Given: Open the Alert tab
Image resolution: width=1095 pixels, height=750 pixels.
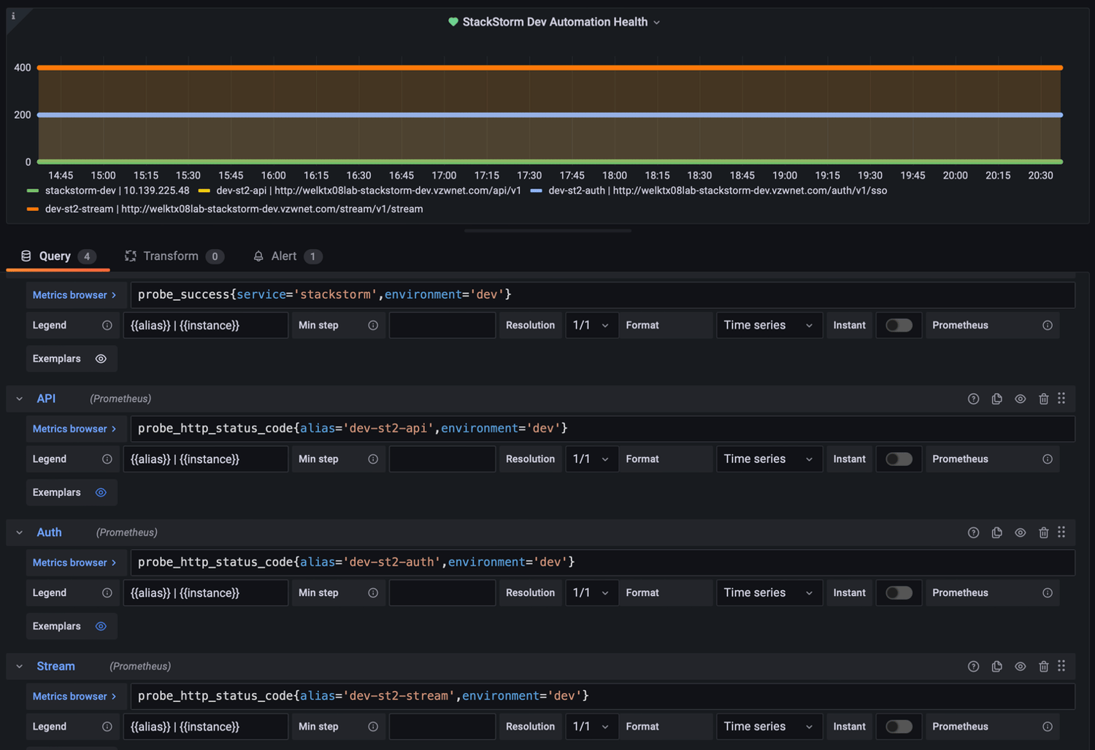Looking at the screenshot, I should 284,256.
